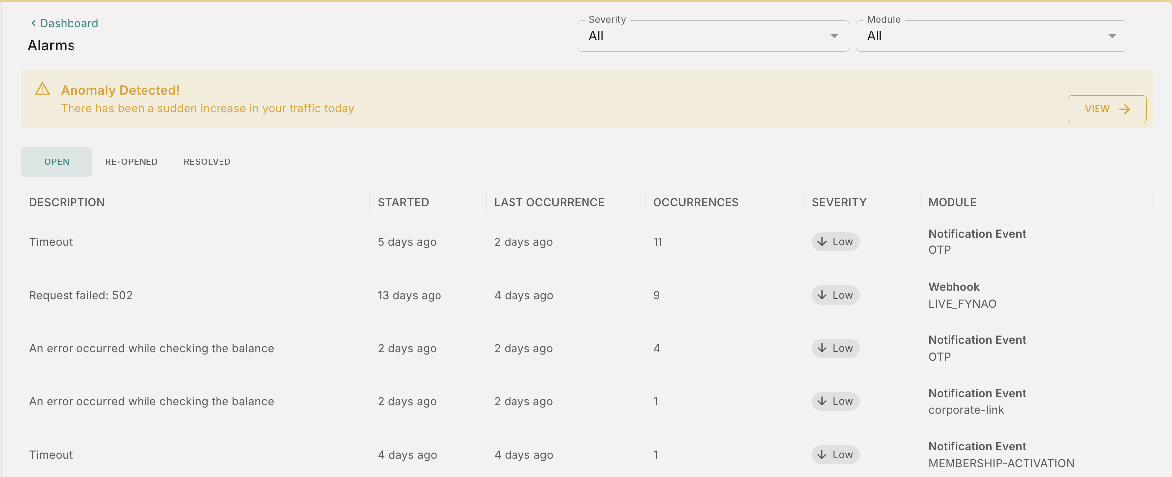Go back to Dashboard link
Viewport: 1172px width, 477px height.
point(69,23)
